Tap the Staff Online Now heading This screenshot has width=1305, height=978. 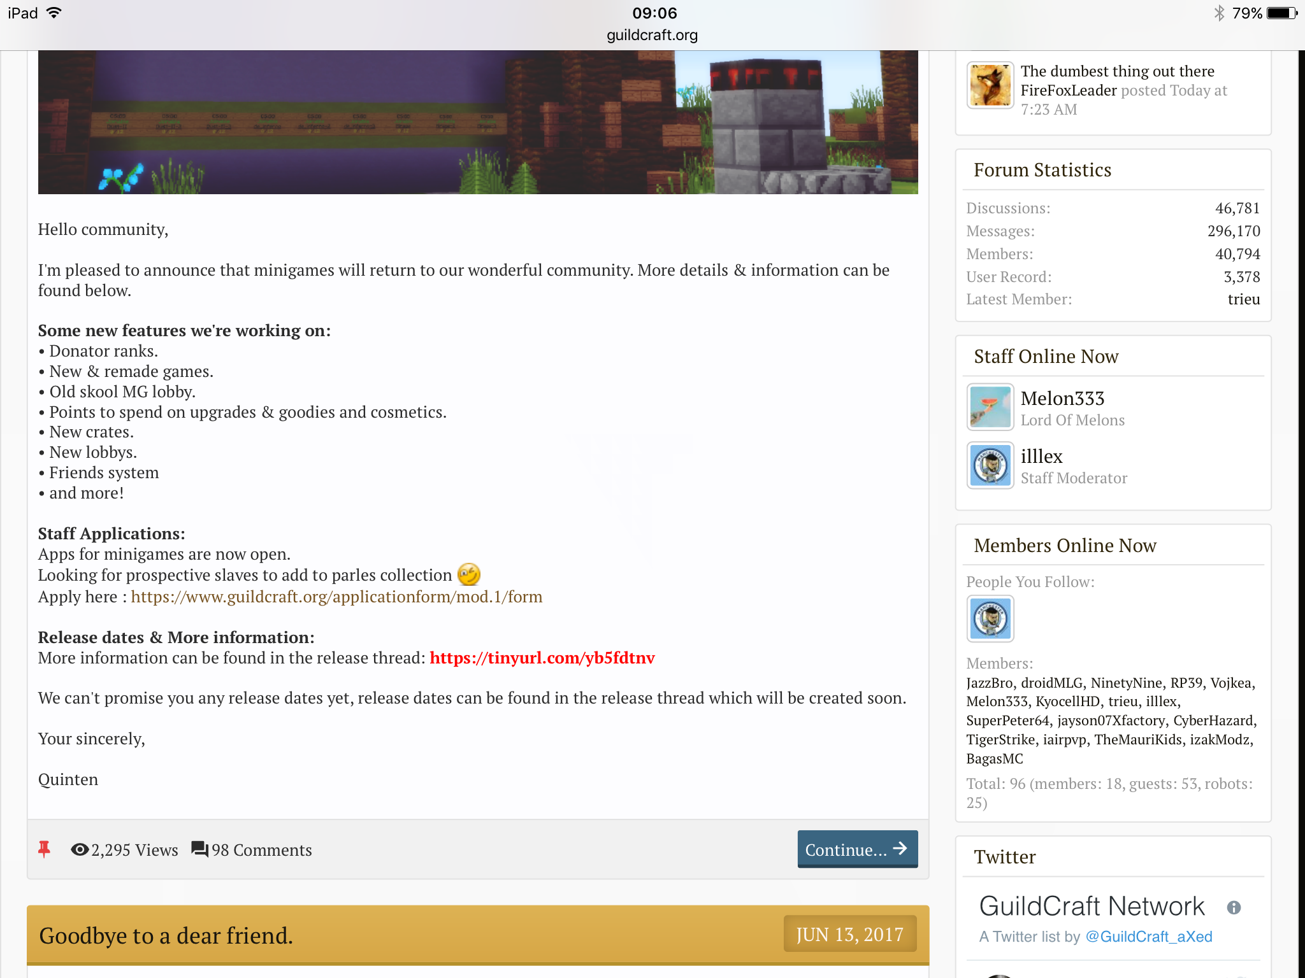pos(1046,357)
